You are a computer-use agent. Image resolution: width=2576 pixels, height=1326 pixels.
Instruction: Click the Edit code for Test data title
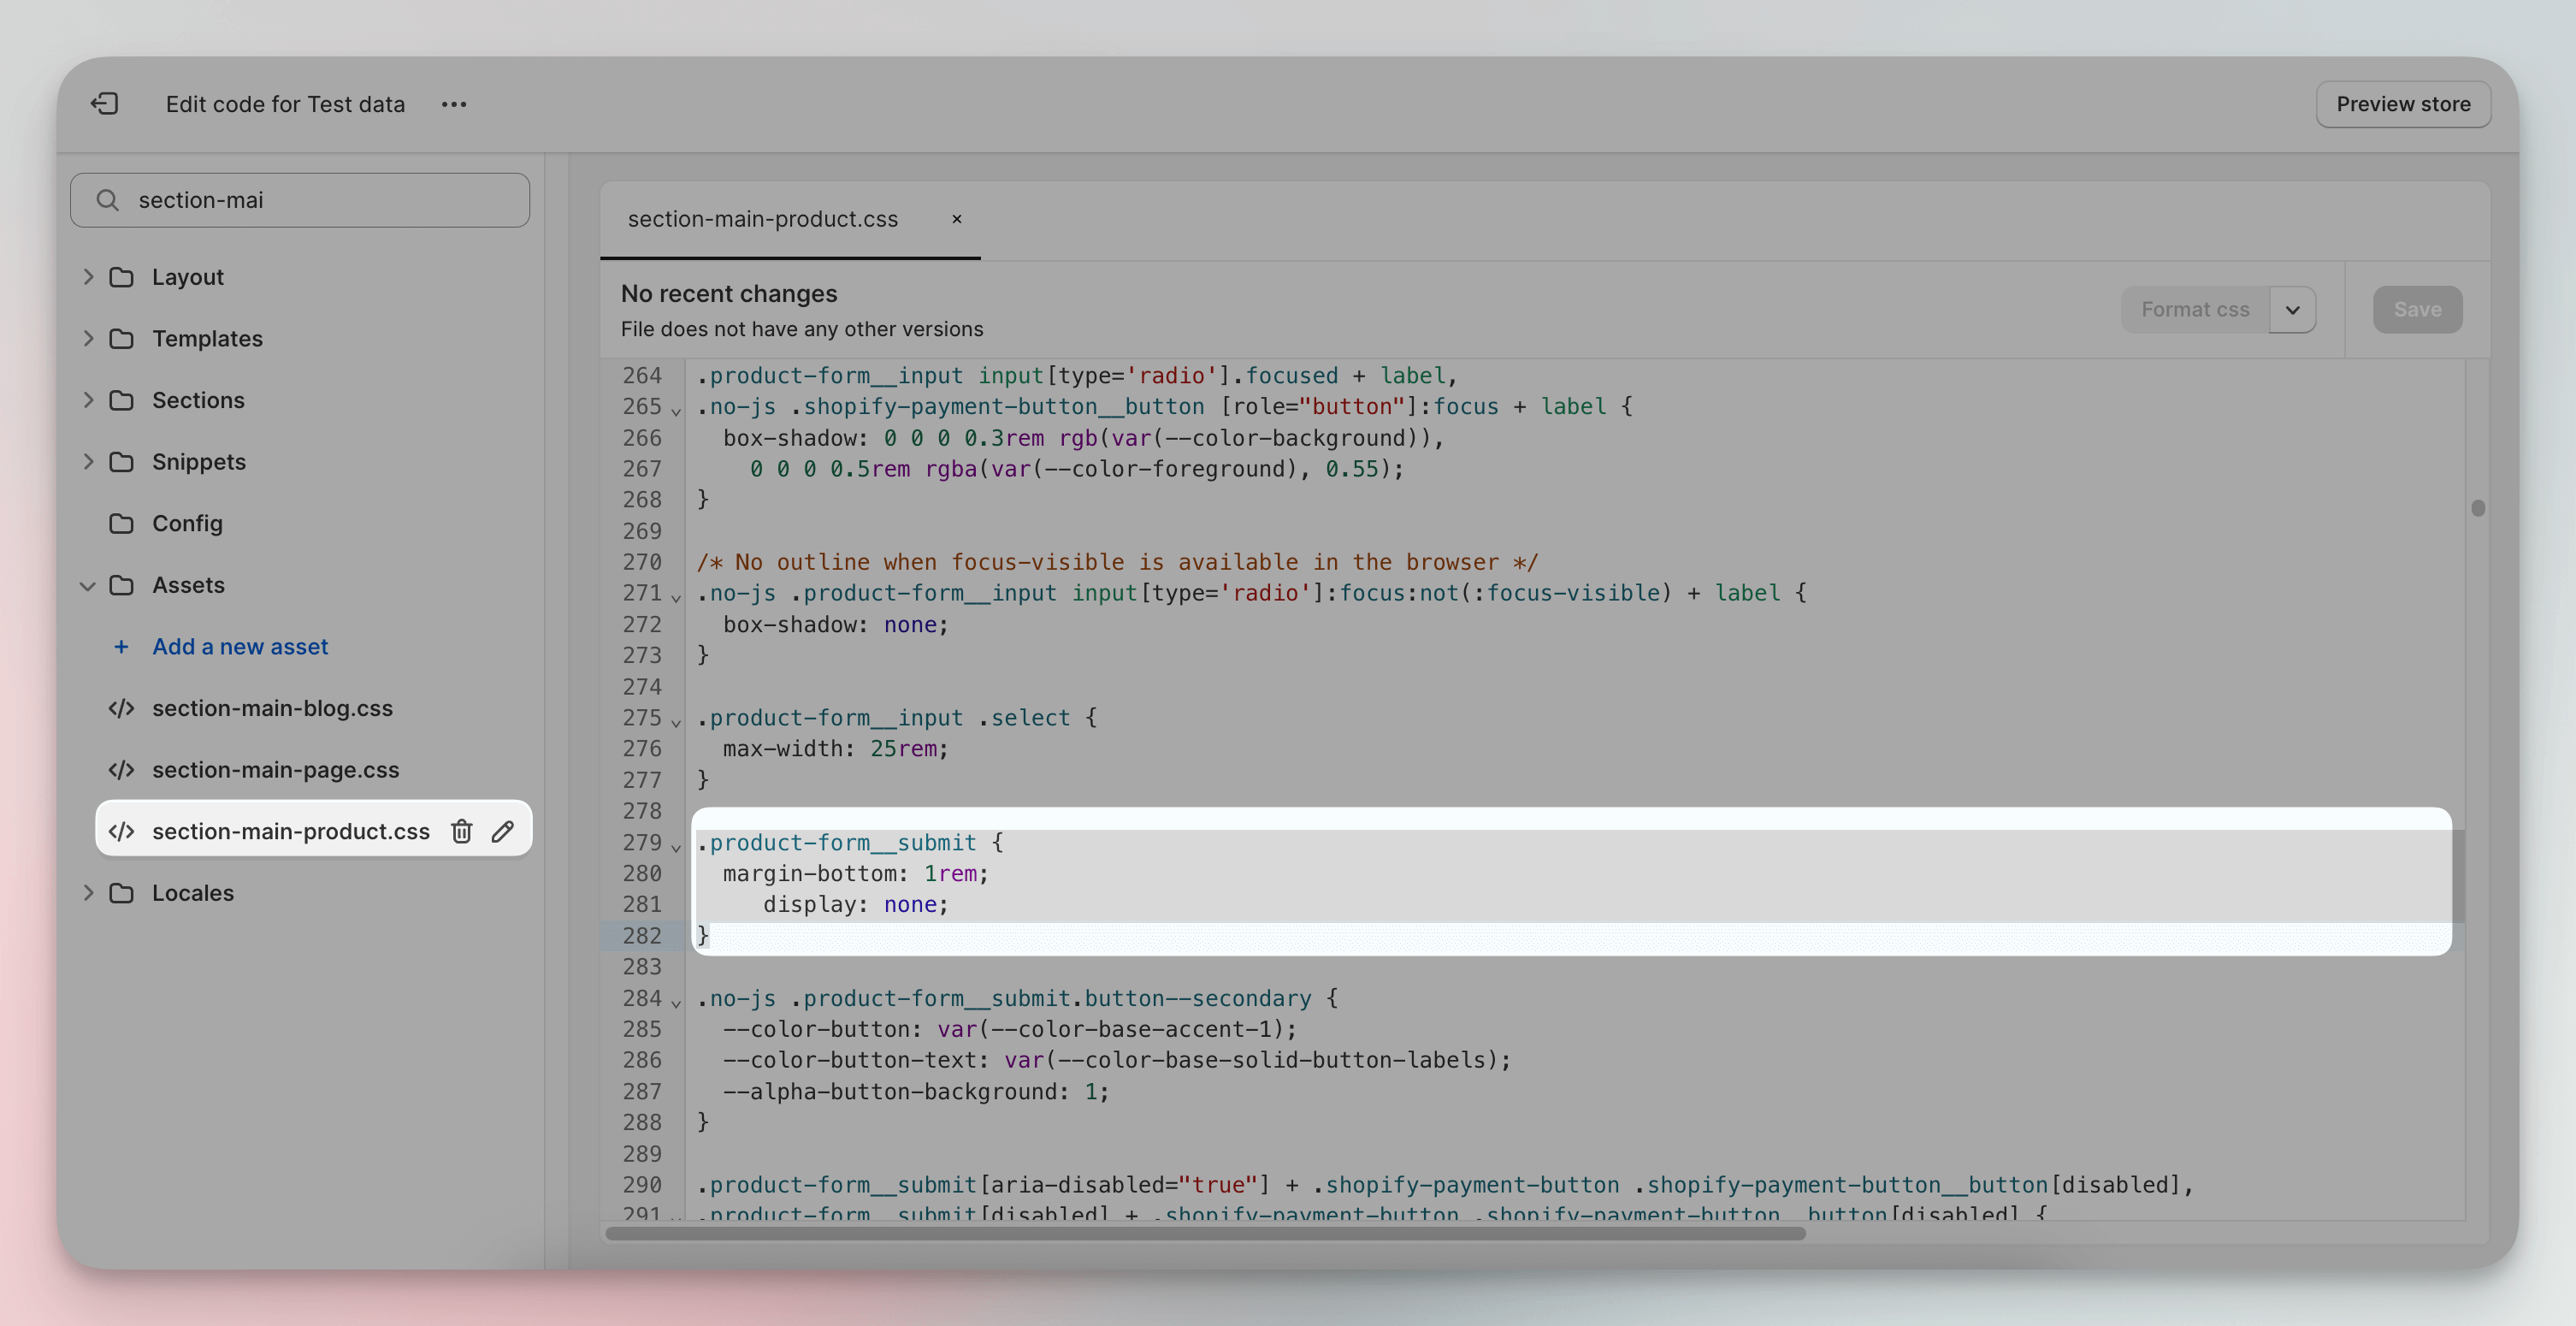point(285,104)
